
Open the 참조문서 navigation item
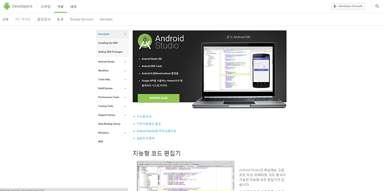tap(44, 19)
